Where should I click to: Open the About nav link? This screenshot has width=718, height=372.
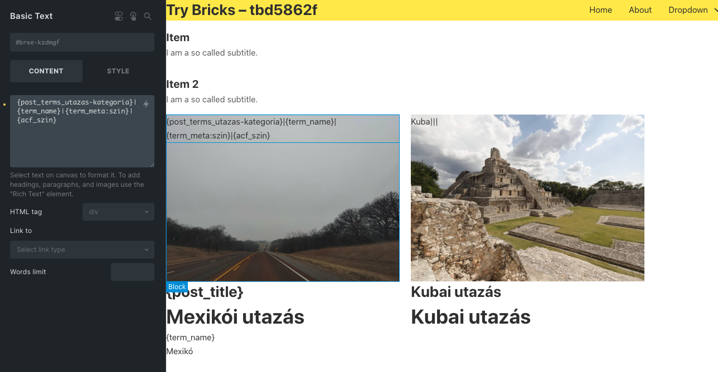(640, 10)
